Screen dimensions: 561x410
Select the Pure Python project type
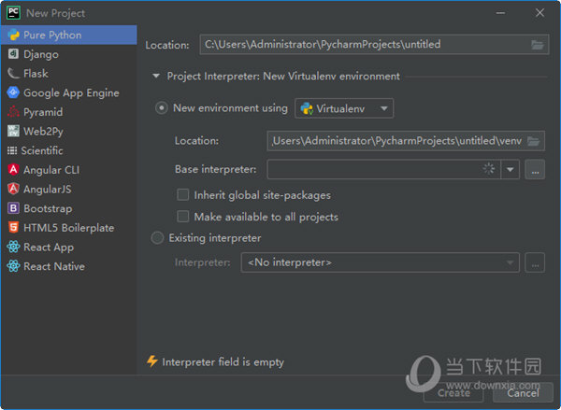click(x=68, y=35)
